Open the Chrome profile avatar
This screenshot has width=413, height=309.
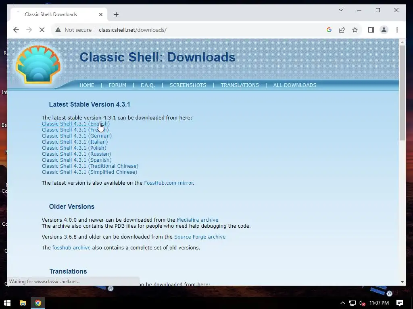384,30
